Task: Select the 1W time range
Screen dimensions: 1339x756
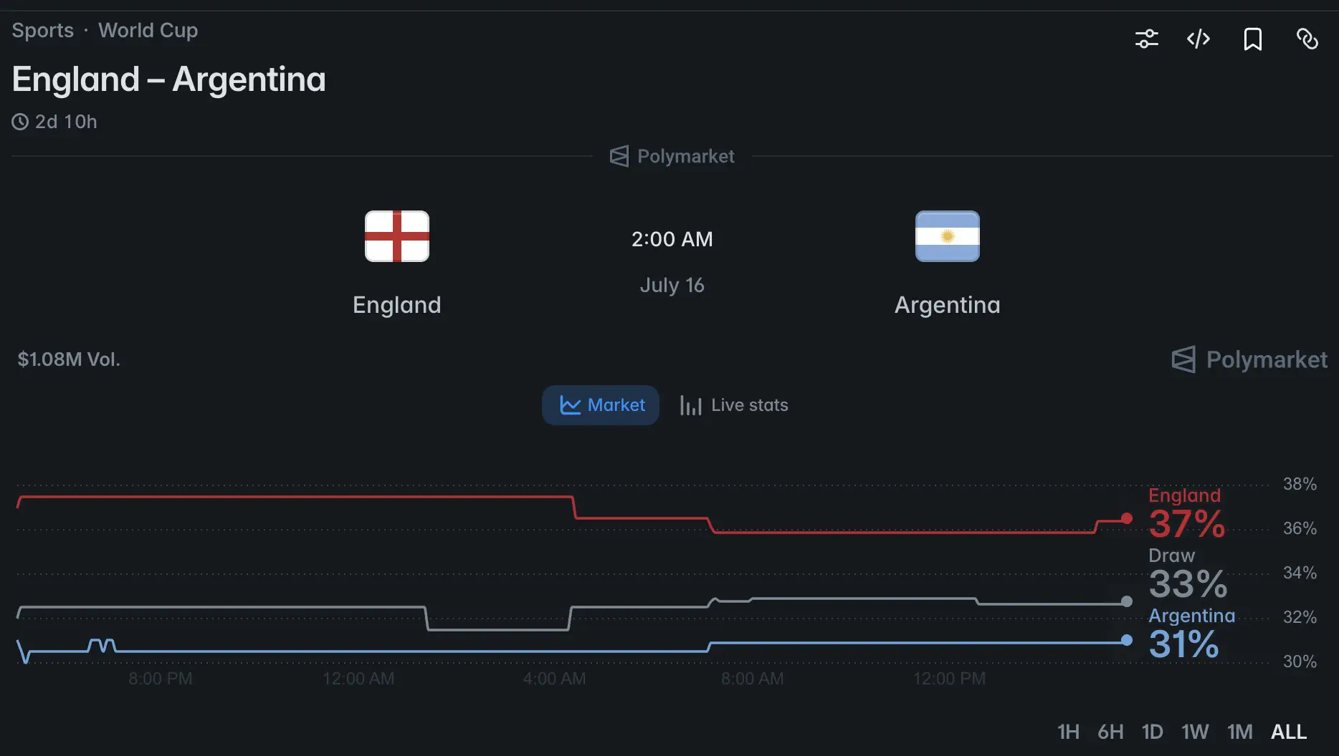Action: [x=1195, y=732]
